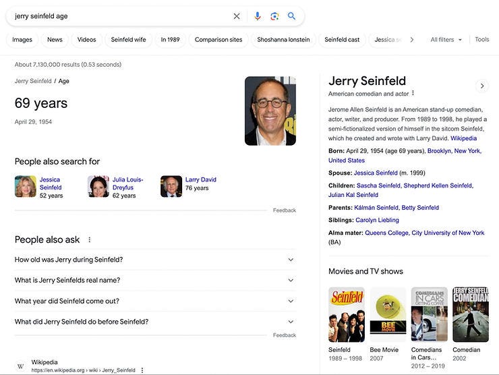The height and width of the screenshot is (375, 499).
Task: Open Carolyn Liebling sibling link
Action: (x=377, y=220)
